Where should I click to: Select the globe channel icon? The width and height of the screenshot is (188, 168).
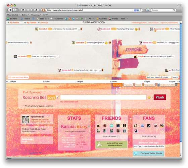[x=66, y=19]
